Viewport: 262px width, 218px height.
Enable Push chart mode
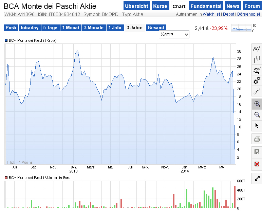pos(11,28)
